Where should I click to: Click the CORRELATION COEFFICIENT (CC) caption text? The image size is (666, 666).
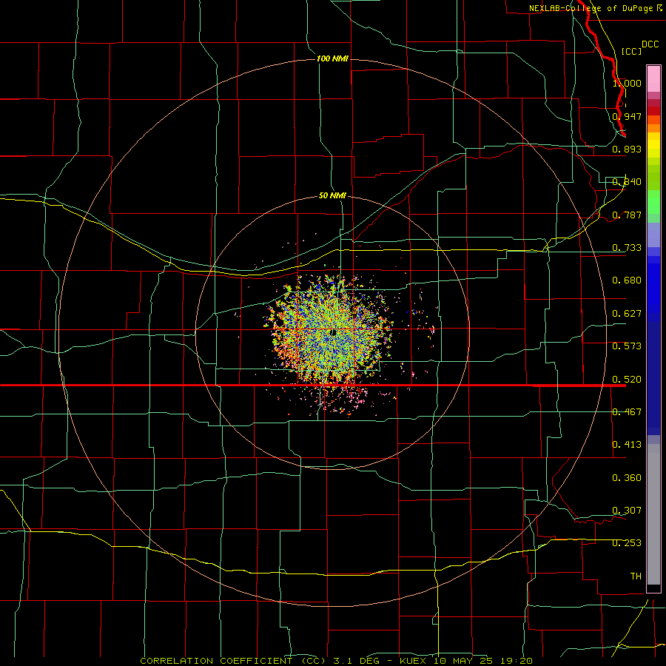pyautogui.click(x=235, y=661)
